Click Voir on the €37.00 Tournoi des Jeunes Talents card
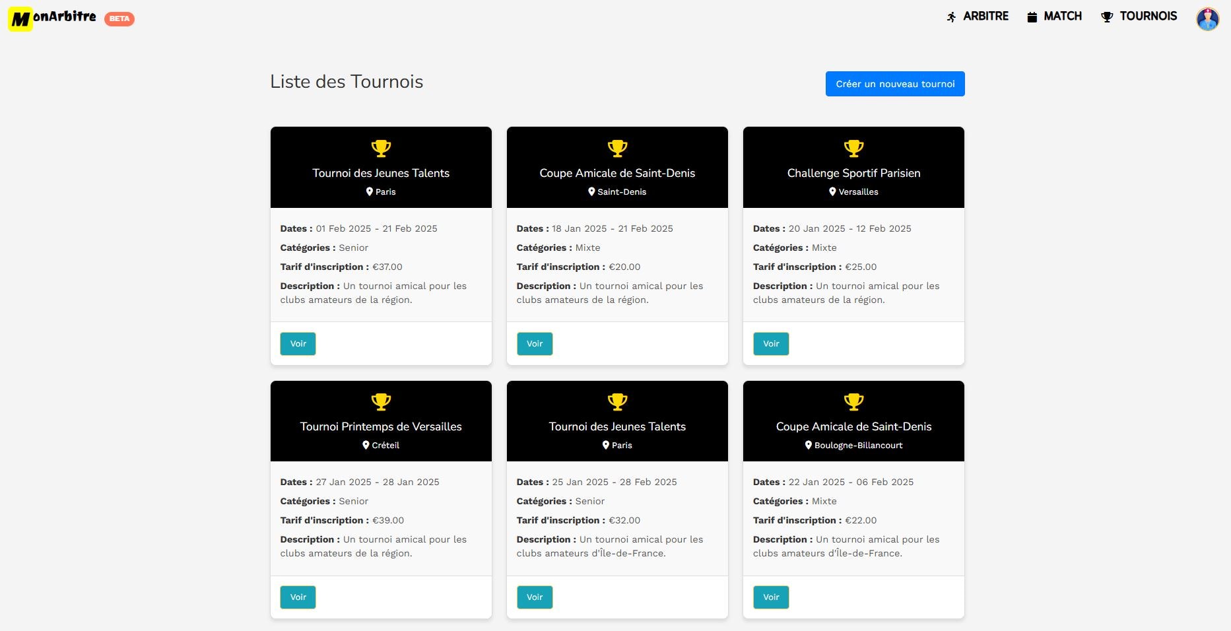 (x=298, y=344)
